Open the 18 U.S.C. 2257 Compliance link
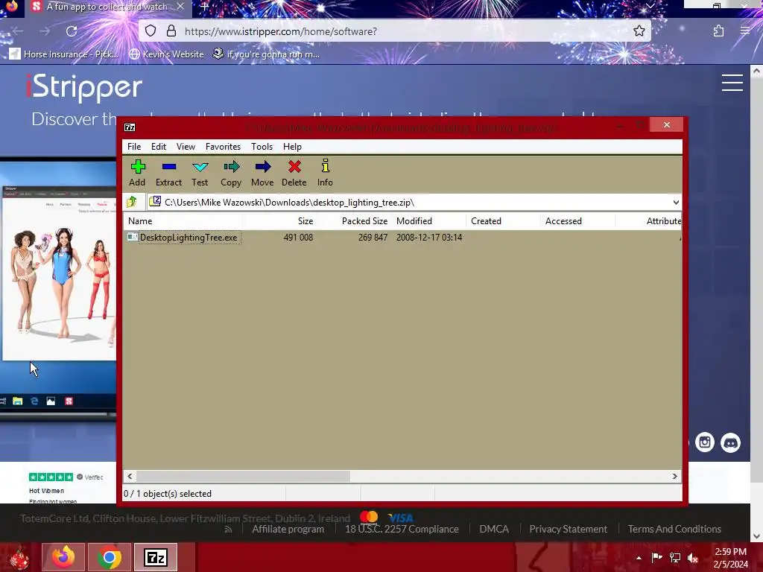Viewport: 763px width, 572px height. (x=402, y=529)
